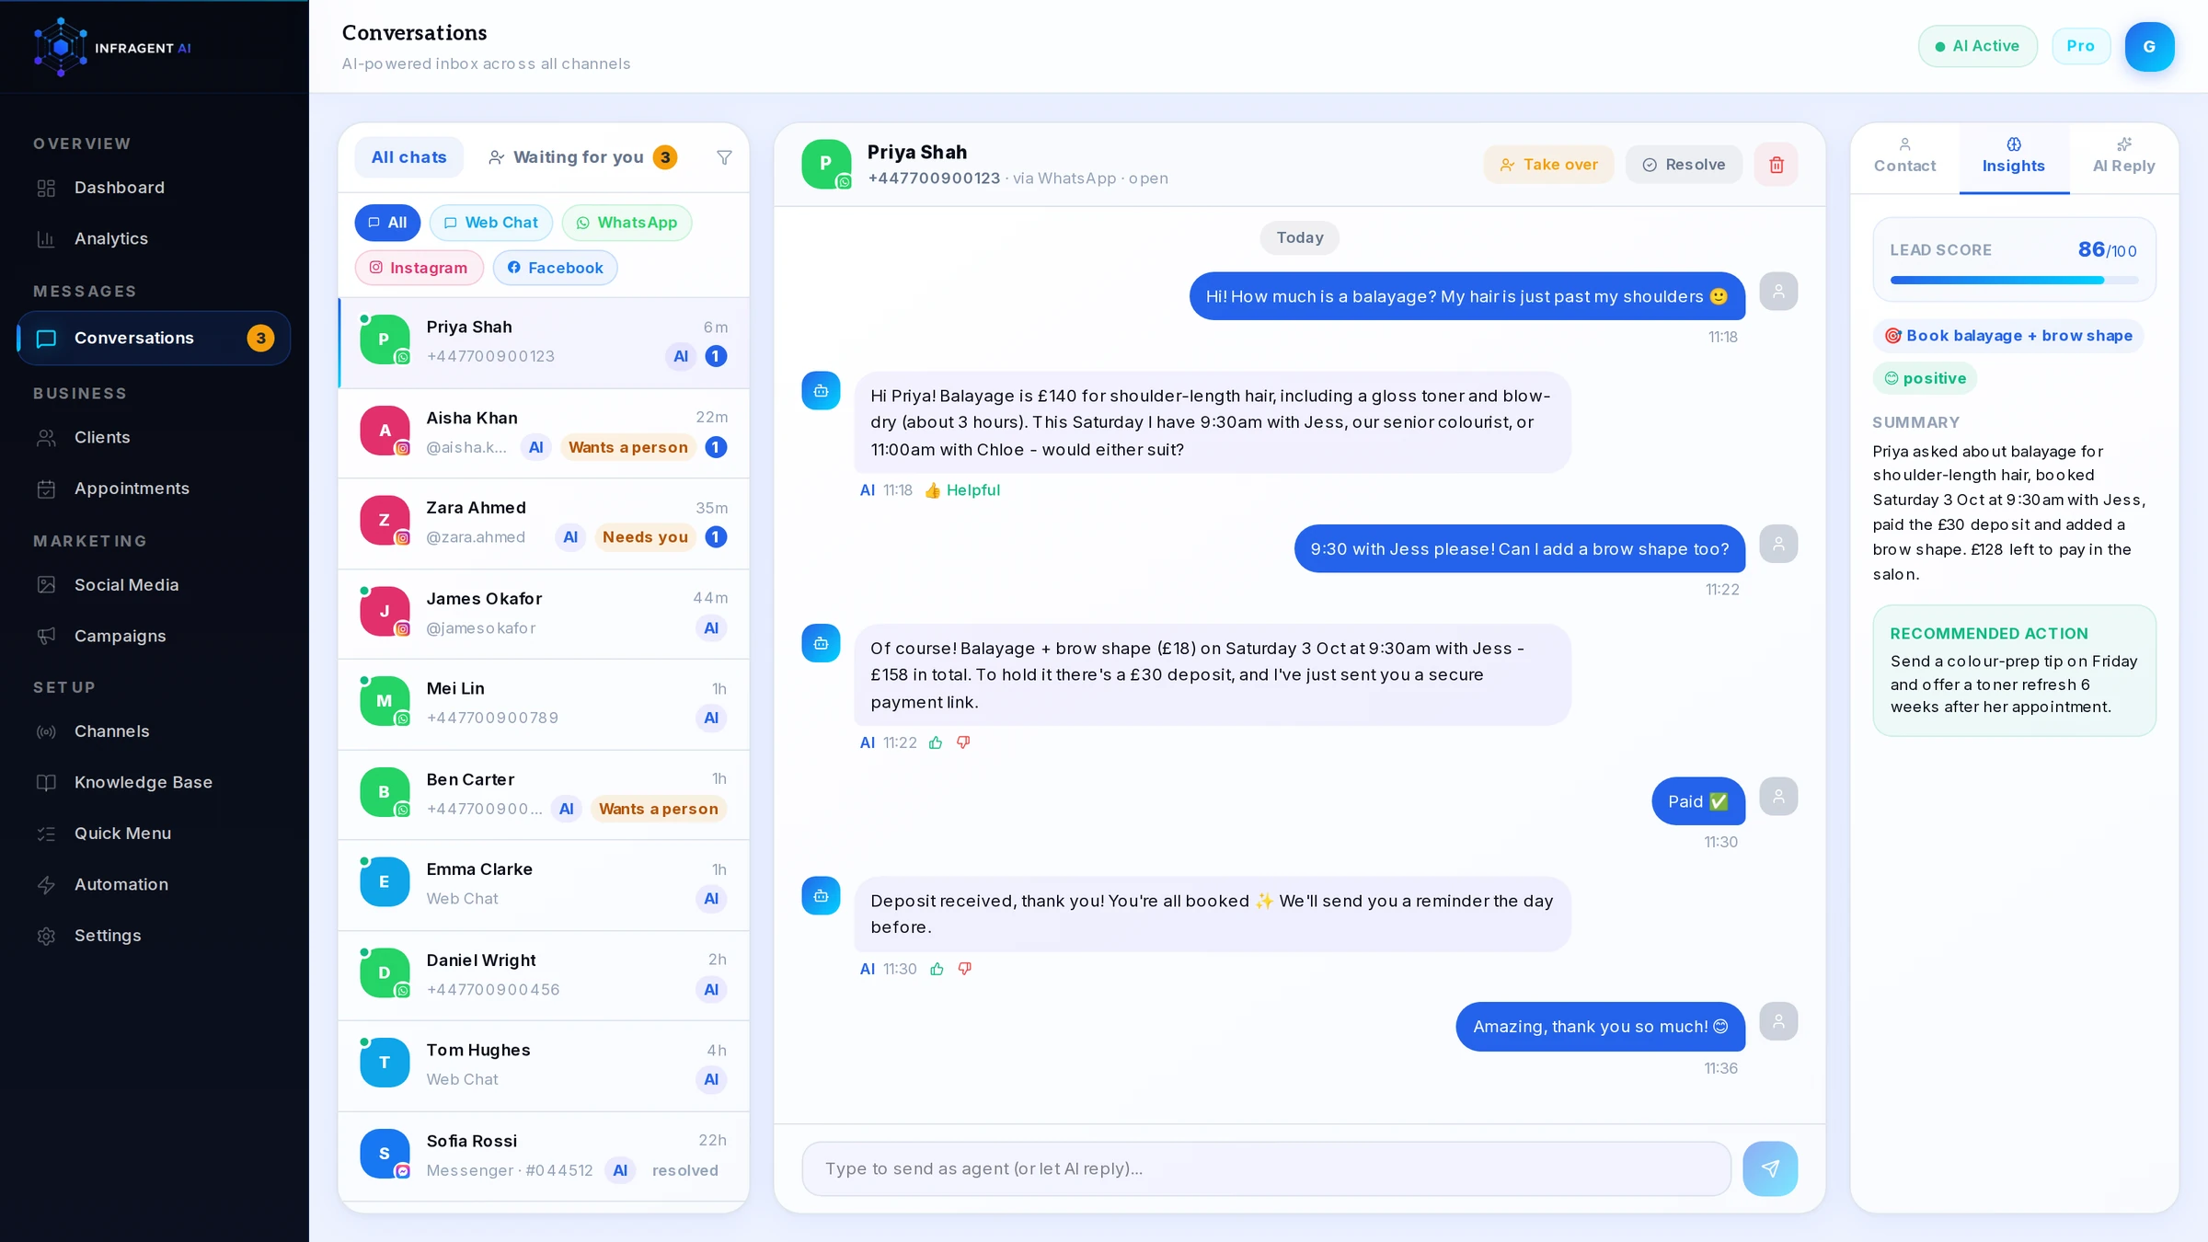
Task: Go to Clients page
Action: click(154, 438)
